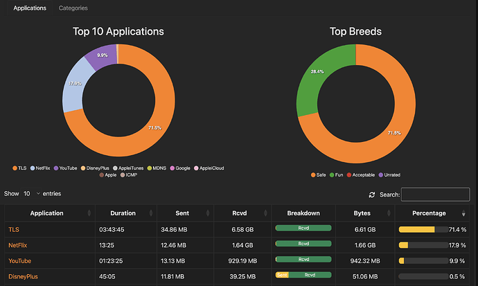The width and height of the screenshot is (478, 286).
Task: Open the Show entries count dropdown
Action: coord(31,194)
